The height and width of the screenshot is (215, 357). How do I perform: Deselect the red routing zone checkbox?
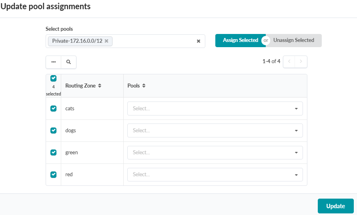click(53, 174)
